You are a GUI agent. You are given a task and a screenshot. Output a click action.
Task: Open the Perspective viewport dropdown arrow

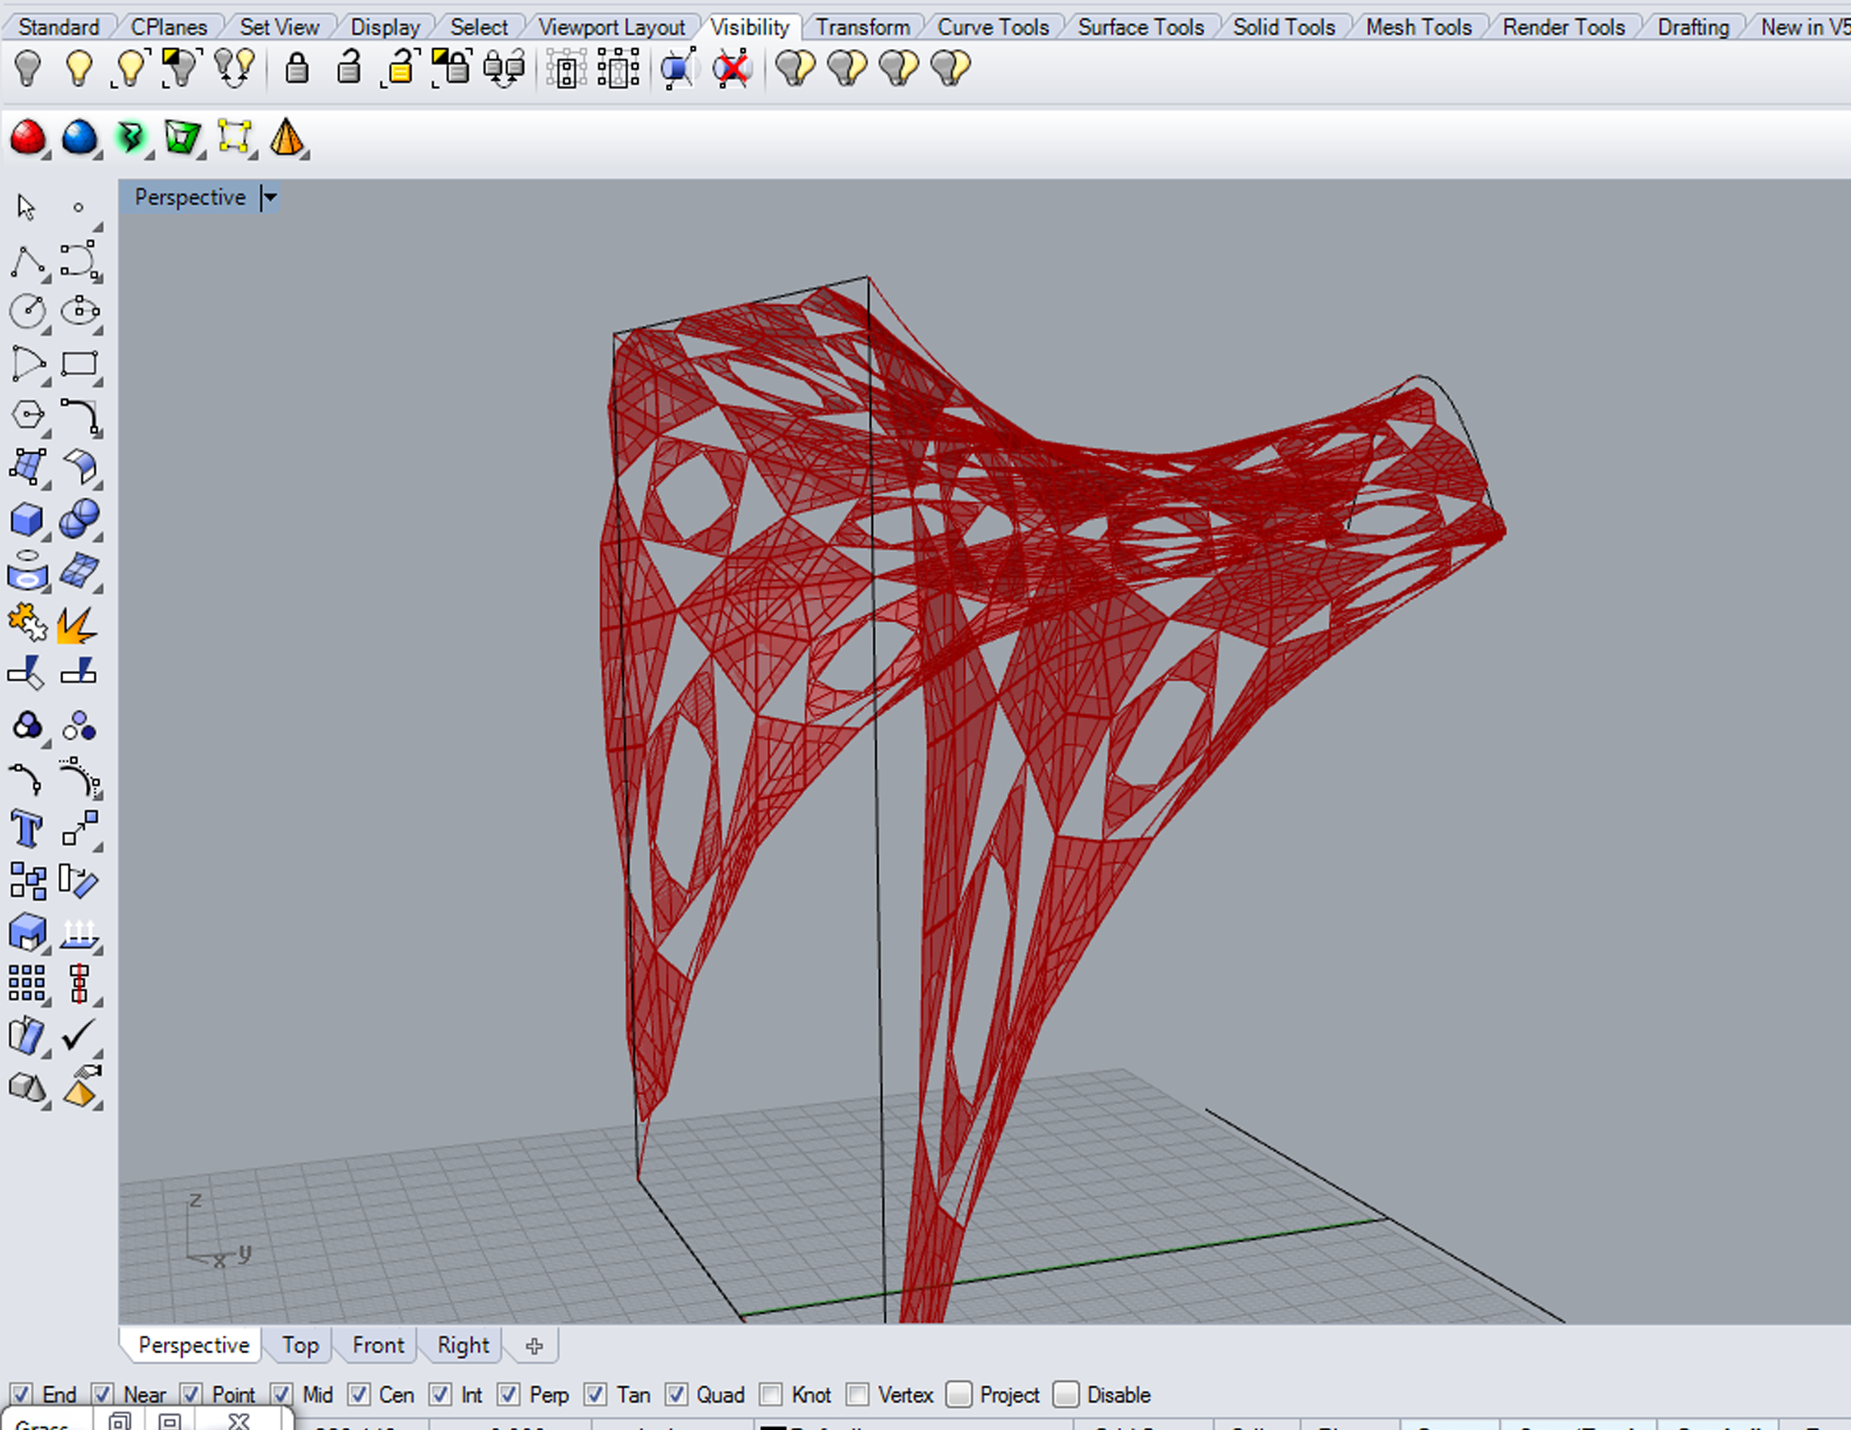tap(270, 197)
